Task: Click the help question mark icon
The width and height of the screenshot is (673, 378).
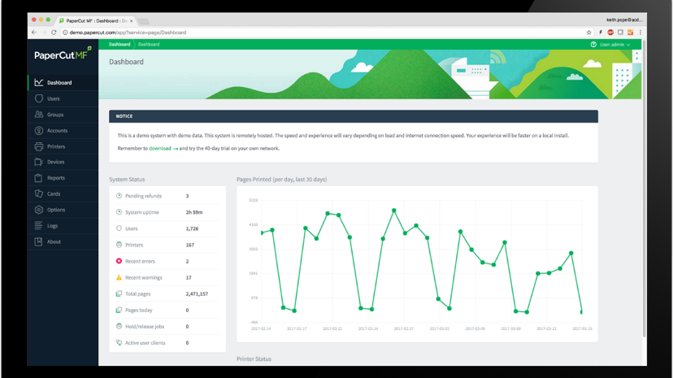Action: pyautogui.click(x=593, y=45)
